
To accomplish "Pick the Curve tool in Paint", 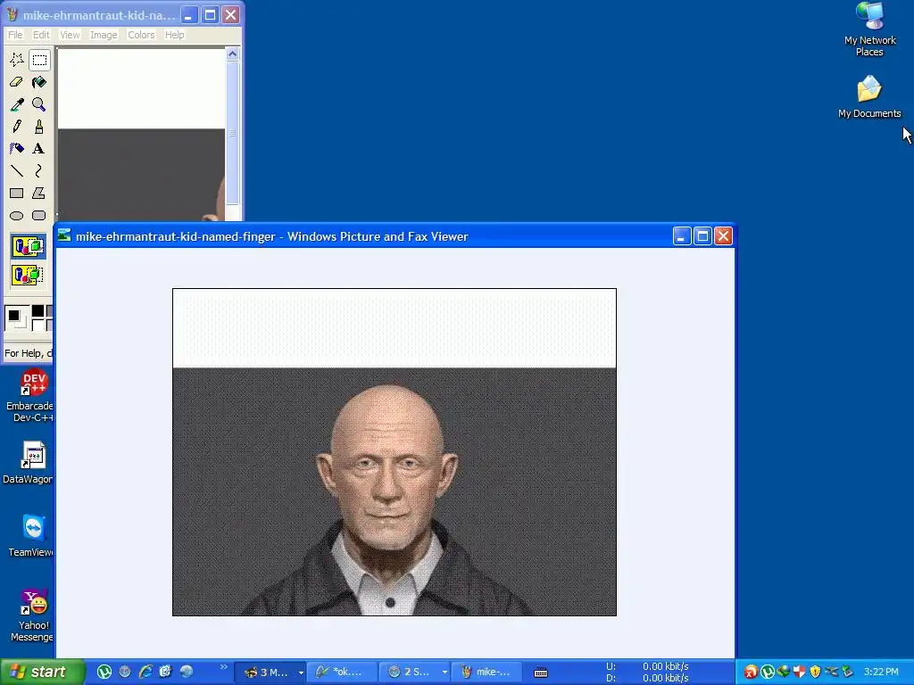I will [x=39, y=170].
